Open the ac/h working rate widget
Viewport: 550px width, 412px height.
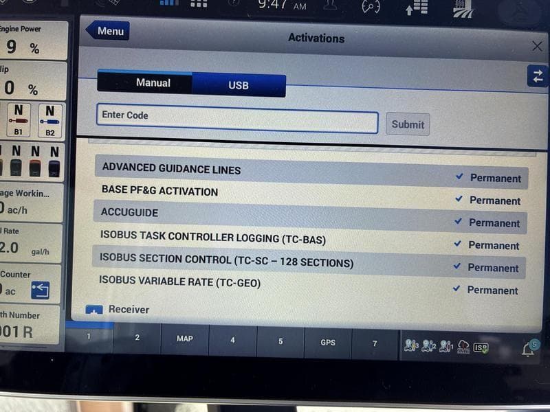pos(31,202)
